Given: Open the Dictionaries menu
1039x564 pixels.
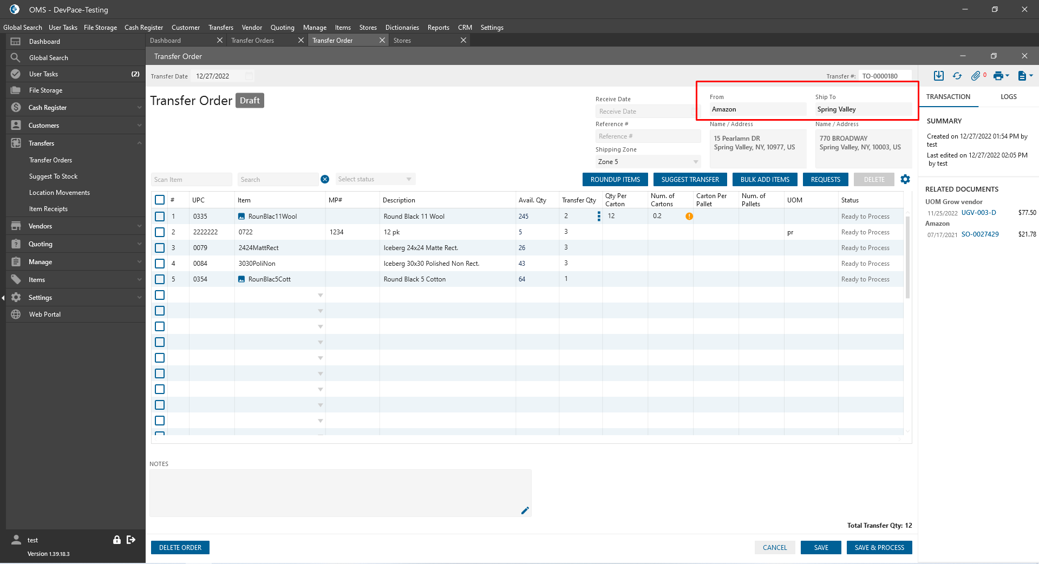Looking at the screenshot, I should click(402, 28).
